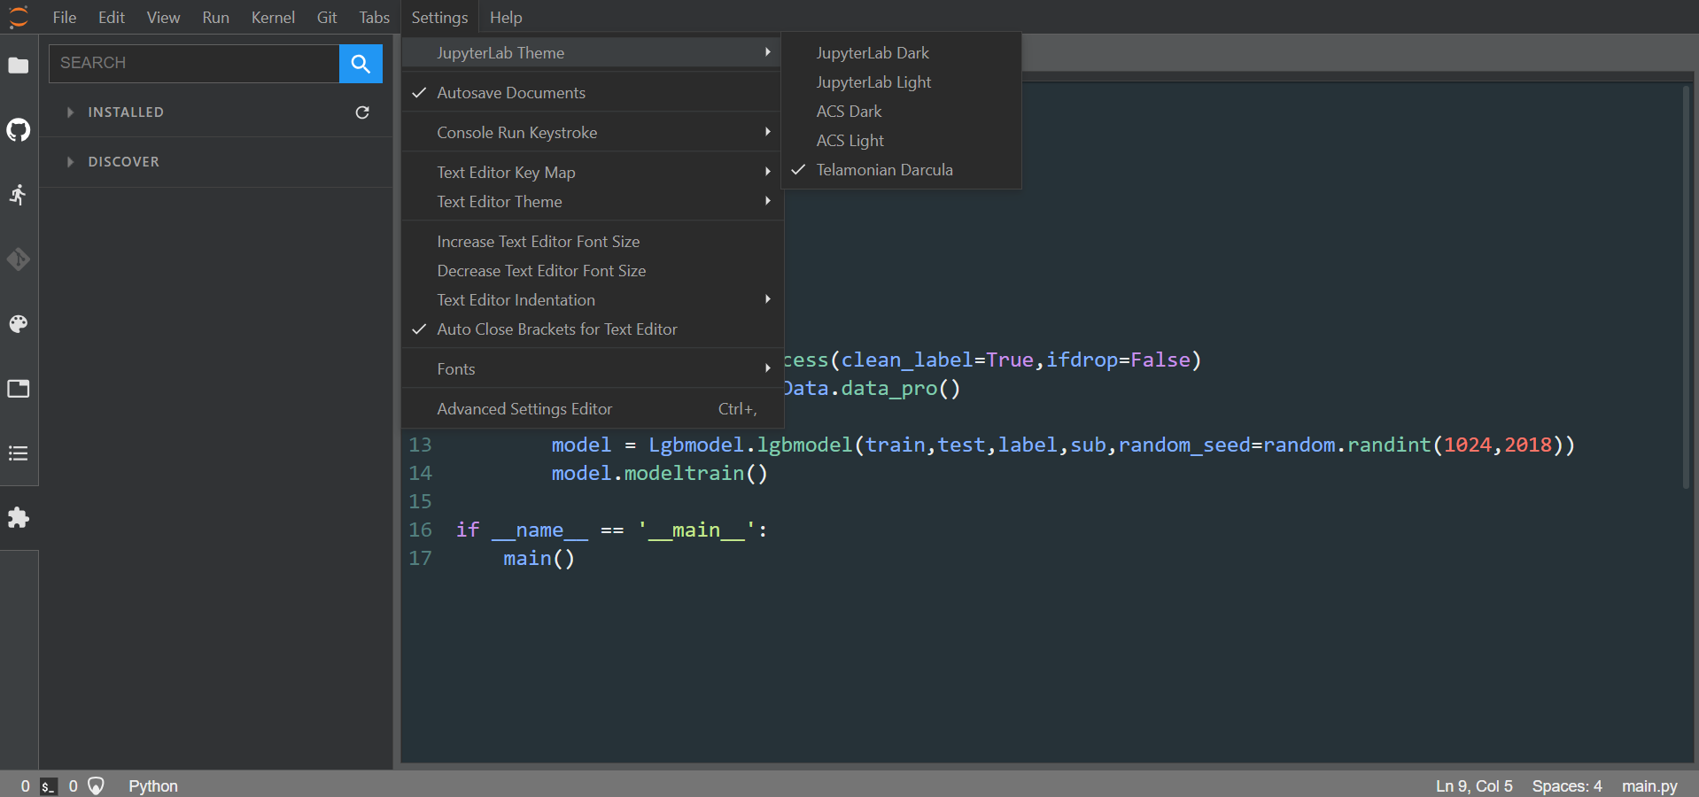The image size is (1699, 797).
Task: Open the Git sidebar panel icon
Action: pyautogui.click(x=19, y=259)
